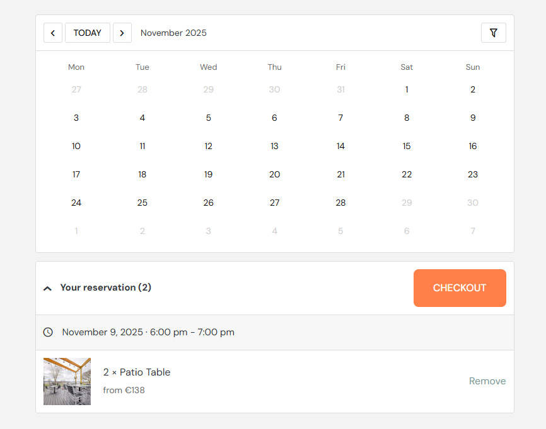
Task: Go to previous month with the left arrow
Action: click(x=53, y=33)
